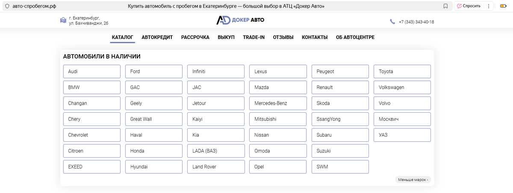Choose the Honda brand
Image resolution: width=513 pixels, height=193 pixels.
(x=154, y=151)
